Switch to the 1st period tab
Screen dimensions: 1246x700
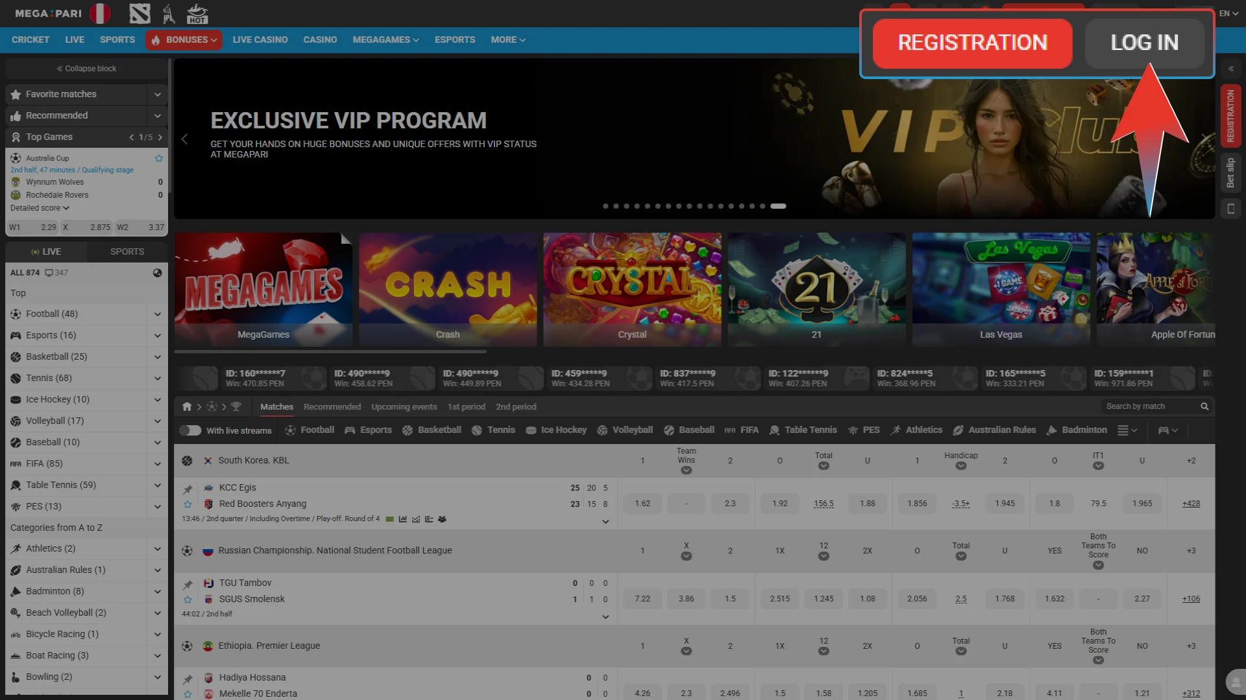click(x=466, y=407)
